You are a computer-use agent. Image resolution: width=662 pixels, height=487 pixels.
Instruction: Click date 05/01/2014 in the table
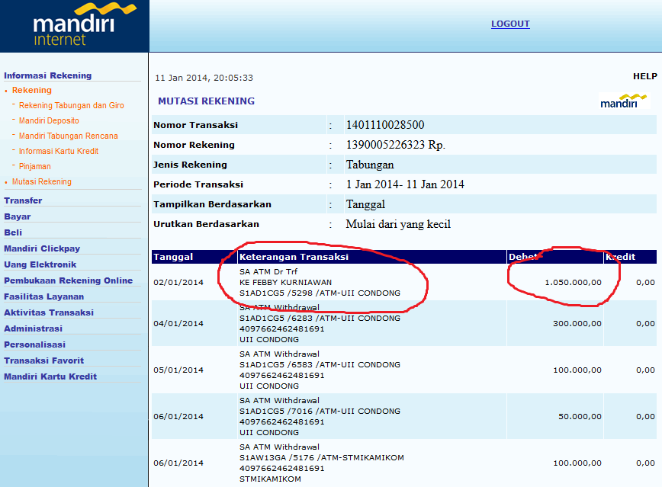178,370
